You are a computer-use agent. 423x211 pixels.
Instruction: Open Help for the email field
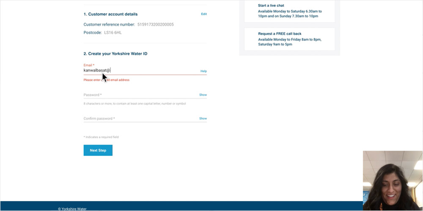[203, 71]
